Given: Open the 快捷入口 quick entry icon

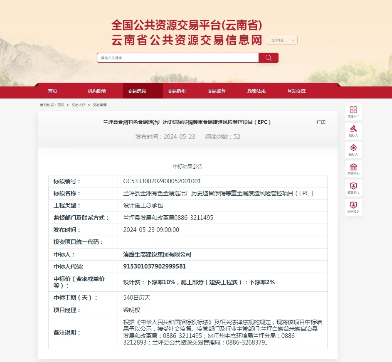Looking at the screenshot, I should (353, 111).
